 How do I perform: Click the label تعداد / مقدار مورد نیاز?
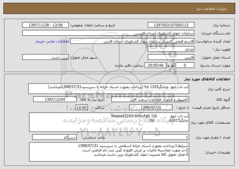pyautogui.click(x=213, y=137)
